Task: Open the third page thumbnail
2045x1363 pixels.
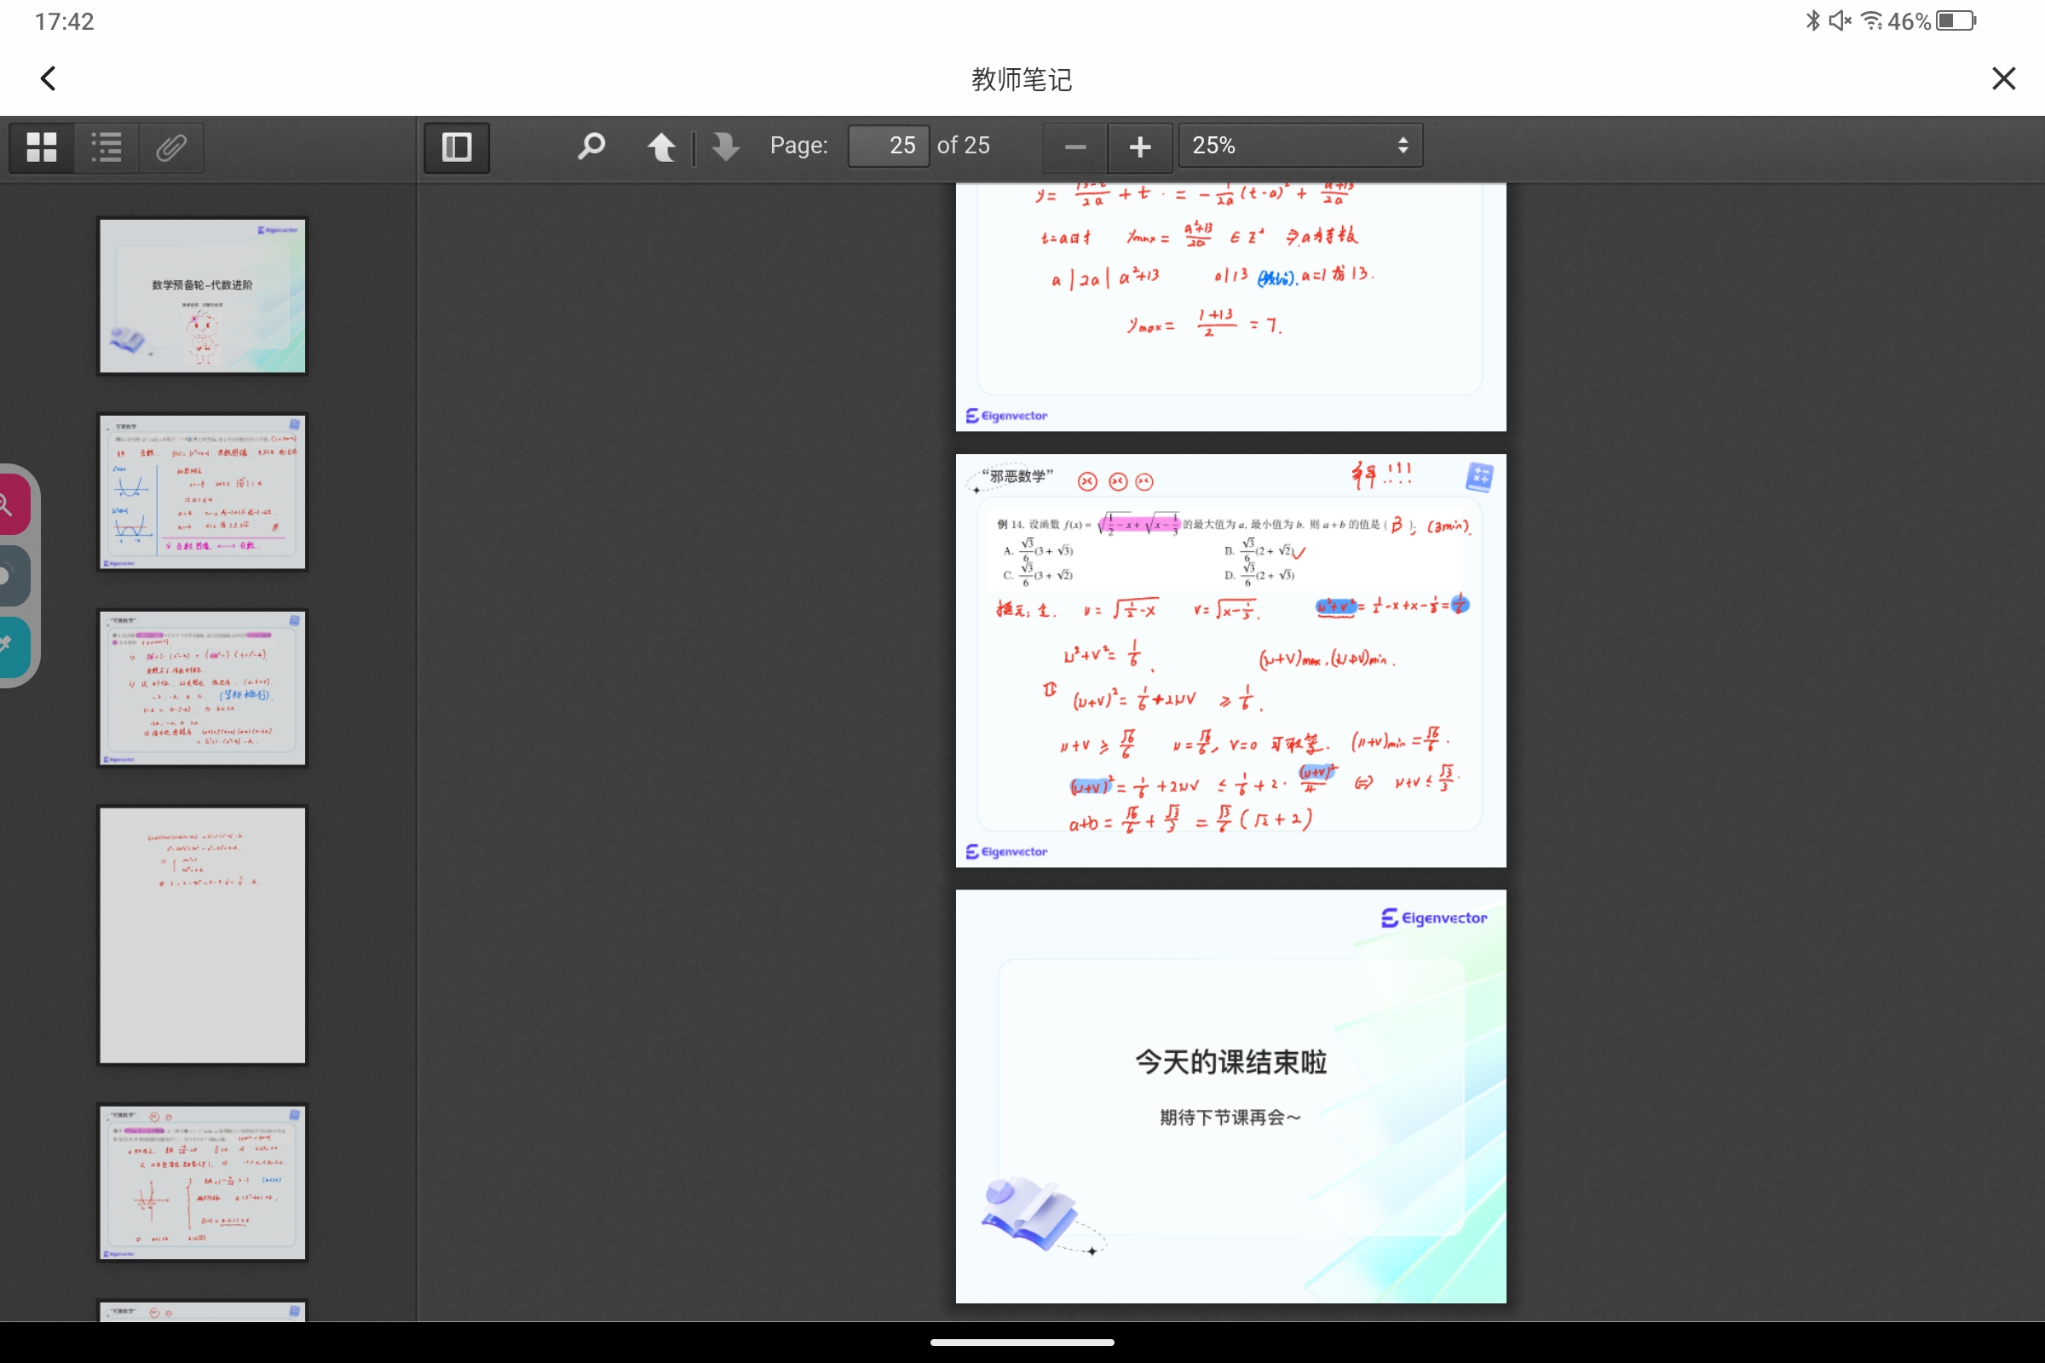Action: tap(203, 688)
